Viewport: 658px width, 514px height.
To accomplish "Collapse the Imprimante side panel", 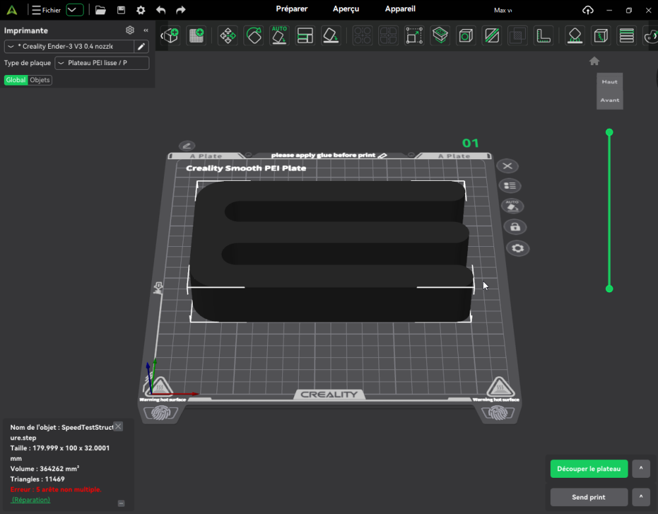I will pos(145,30).
